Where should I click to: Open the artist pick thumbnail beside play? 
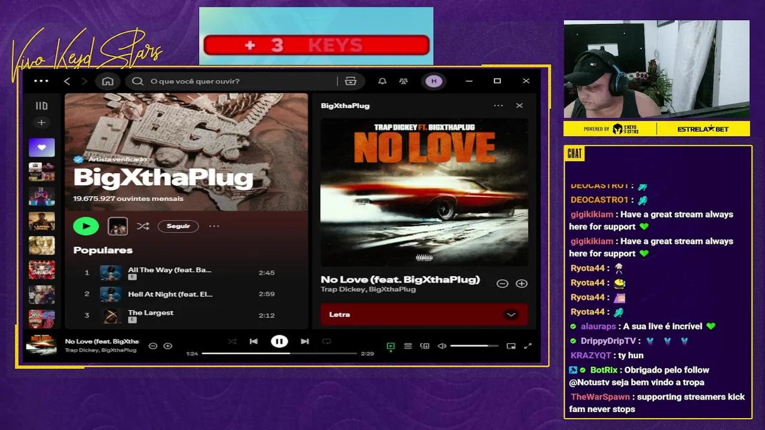(x=118, y=226)
